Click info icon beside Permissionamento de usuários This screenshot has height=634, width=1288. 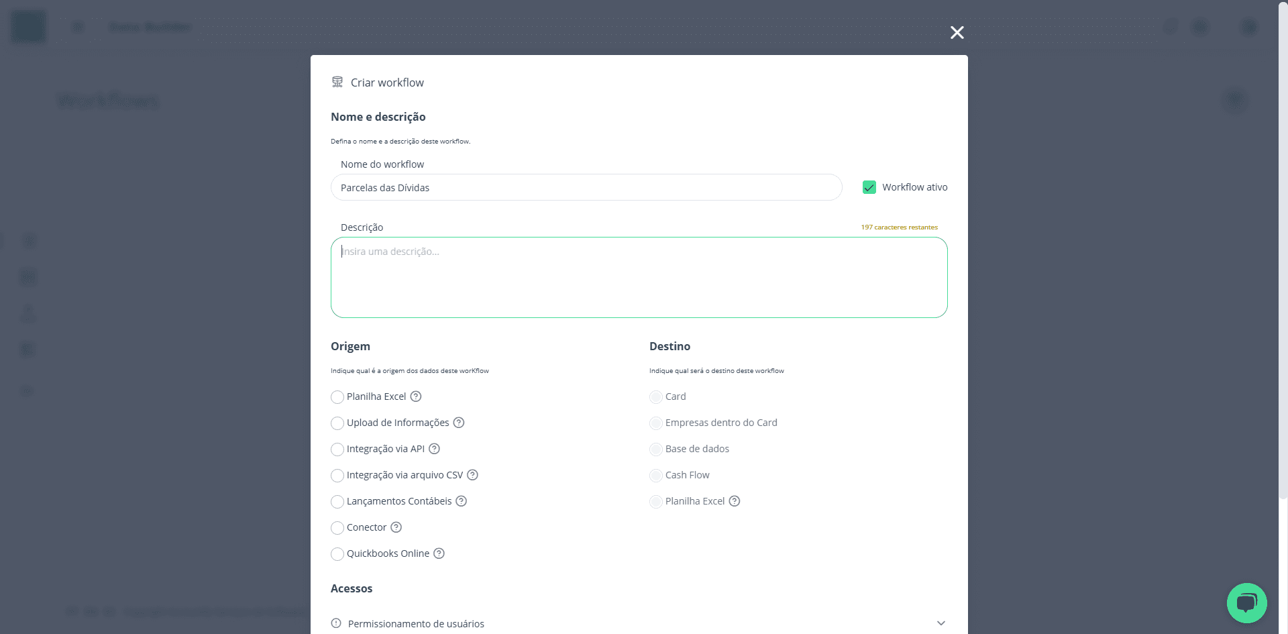(336, 623)
